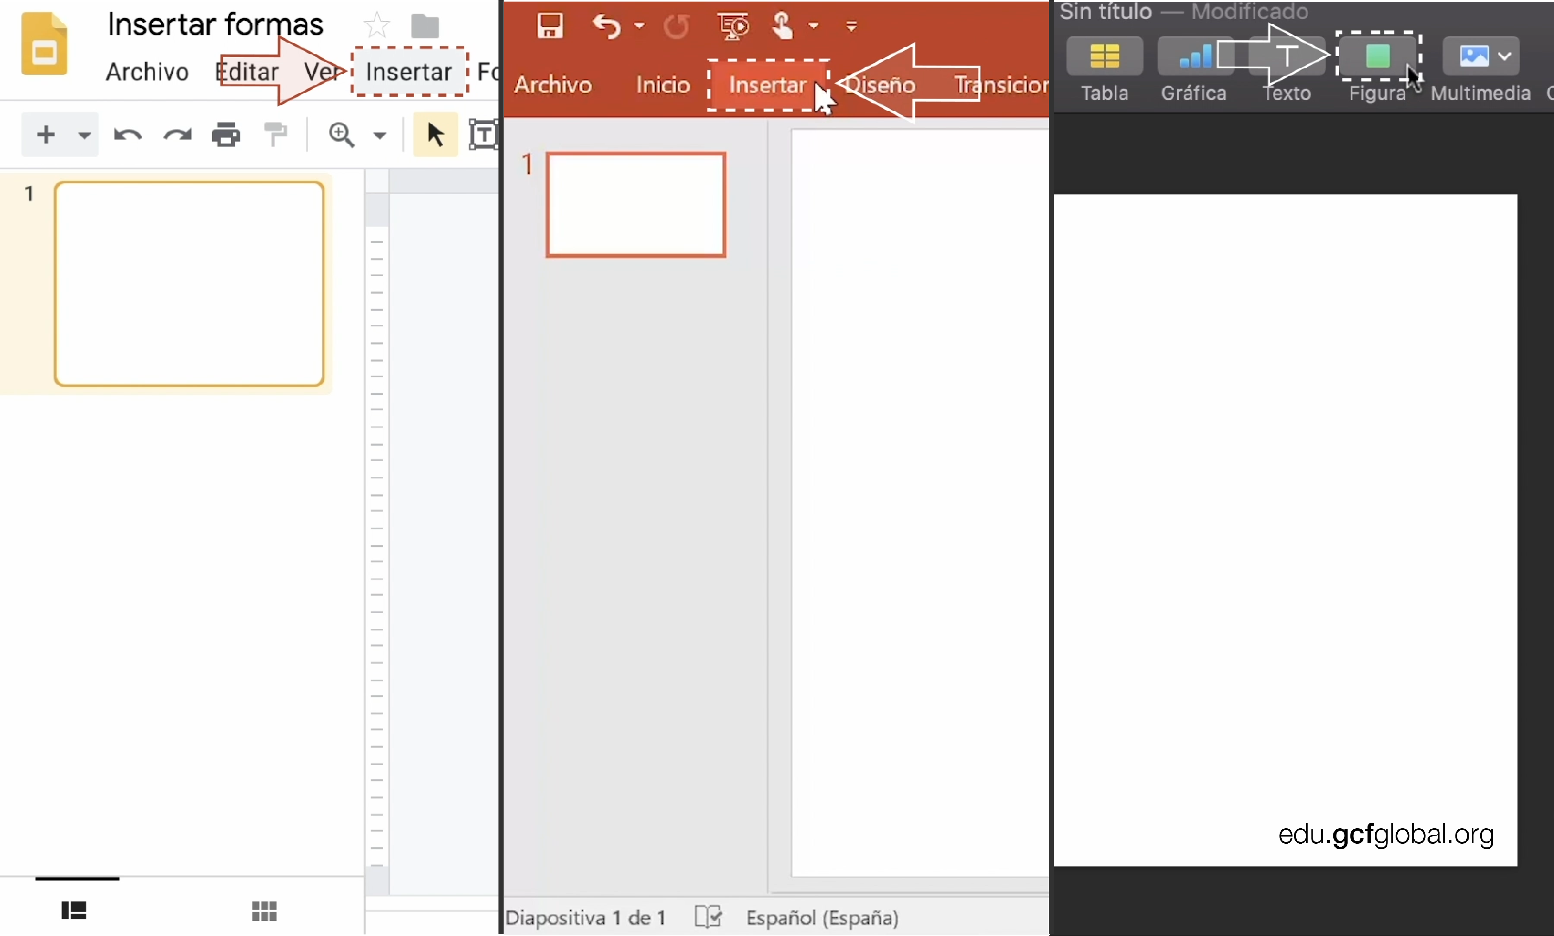Viewport: 1554px width, 936px height.
Task: Switch to grid view in Google Slides
Action: [264, 911]
